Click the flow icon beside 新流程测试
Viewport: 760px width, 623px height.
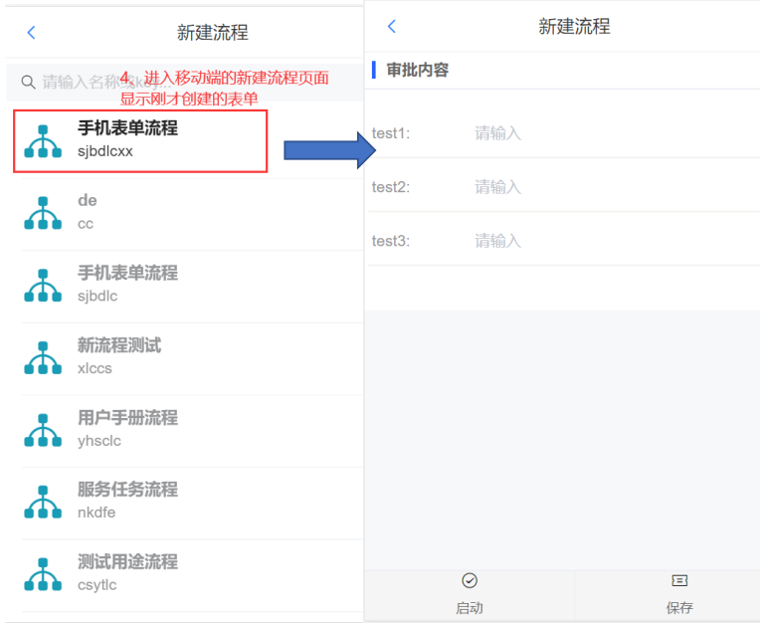coord(43,358)
